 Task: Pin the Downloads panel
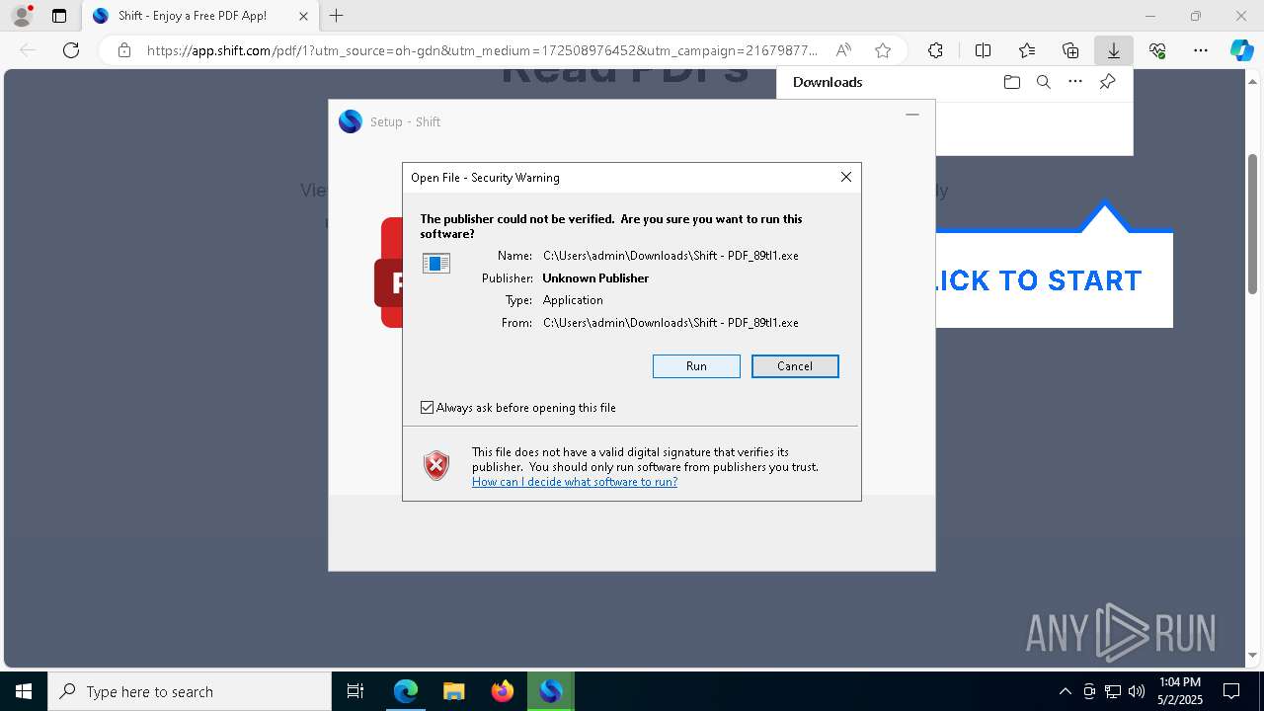pyautogui.click(x=1107, y=82)
